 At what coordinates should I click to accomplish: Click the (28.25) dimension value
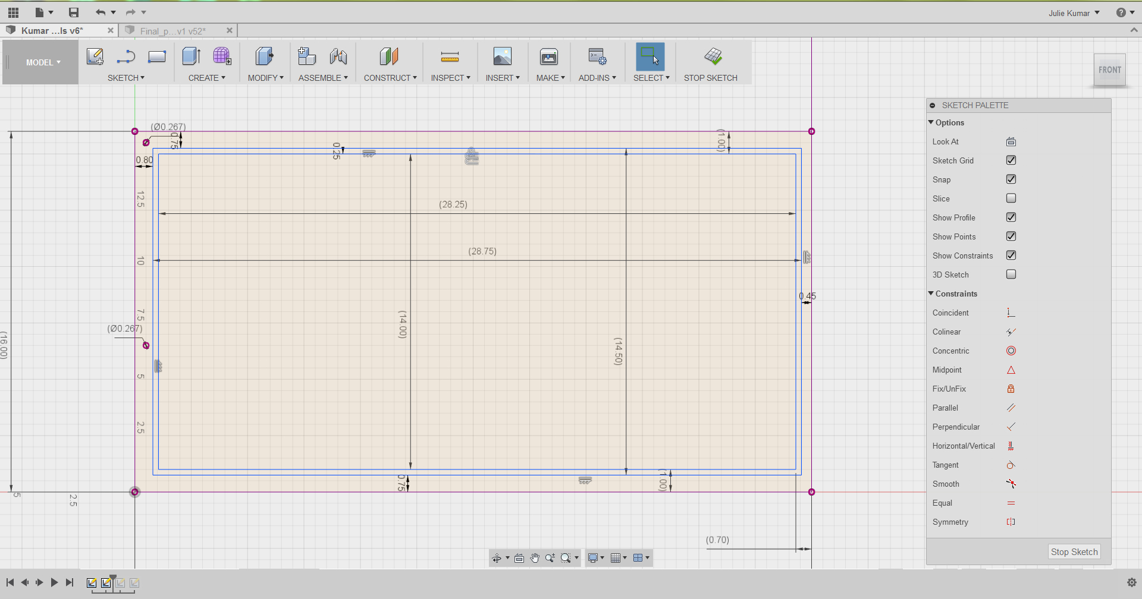click(453, 204)
